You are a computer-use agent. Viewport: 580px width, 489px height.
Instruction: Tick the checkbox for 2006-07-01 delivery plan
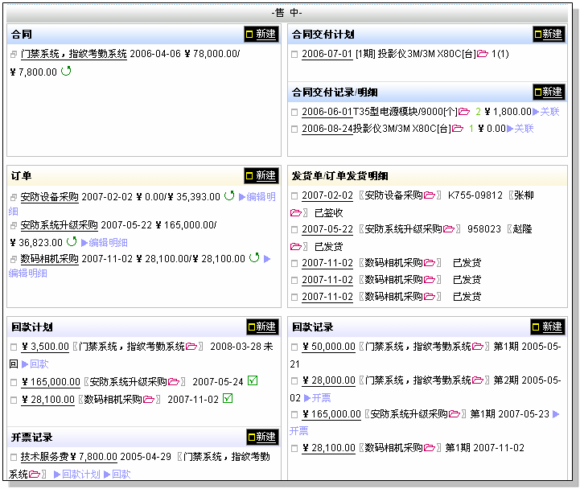click(x=294, y=55)
